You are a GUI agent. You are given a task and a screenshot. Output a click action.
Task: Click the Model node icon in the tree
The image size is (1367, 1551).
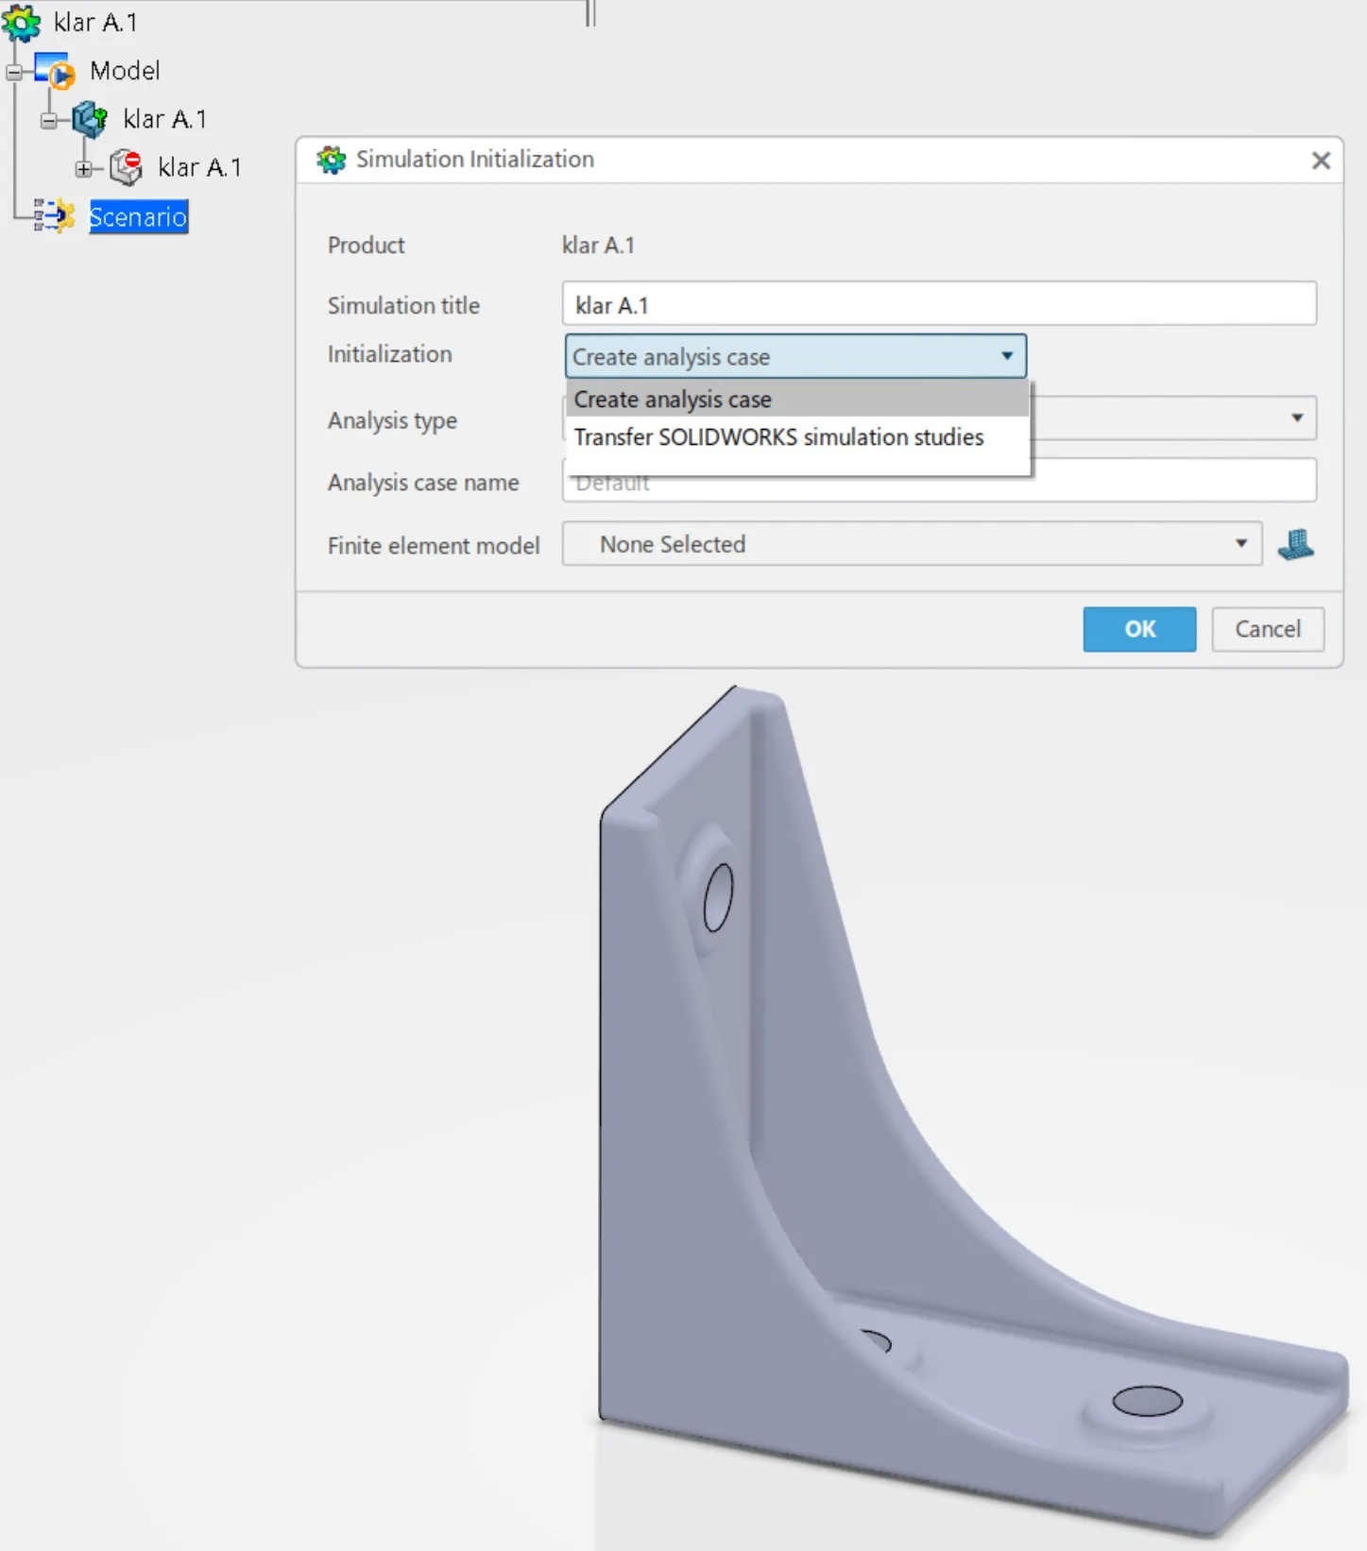[56, 71]
